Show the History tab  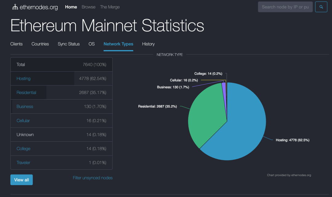tap(148, 44)
